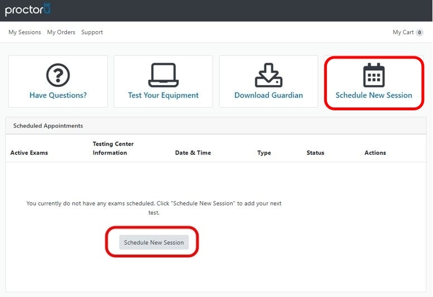Screen dimensions: 433x297
Task: Open the Support page
Action: coord(92,32)
